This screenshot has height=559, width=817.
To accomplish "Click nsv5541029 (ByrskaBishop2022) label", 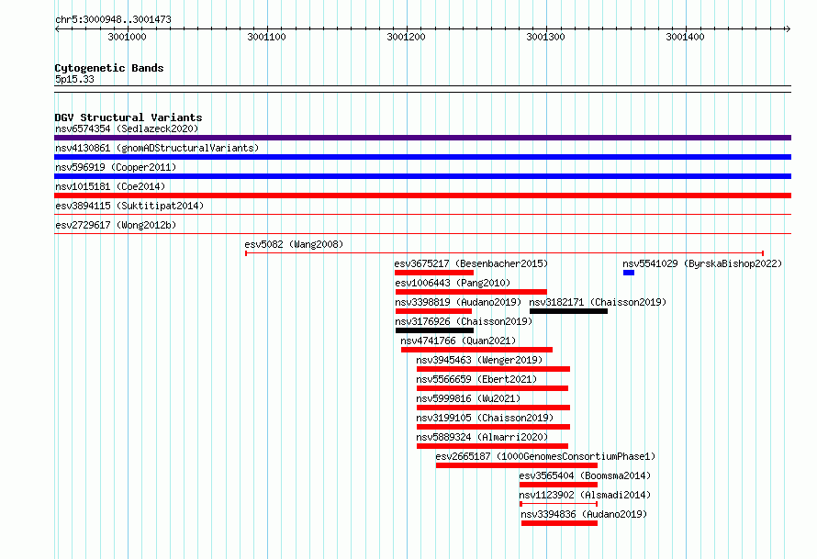I will [x=702, y=263].
